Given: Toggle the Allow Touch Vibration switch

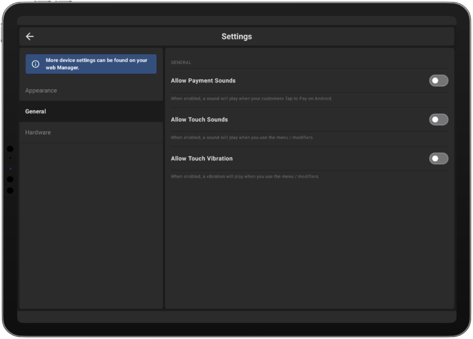Looking at the screenshot, I should coord(438,159).
